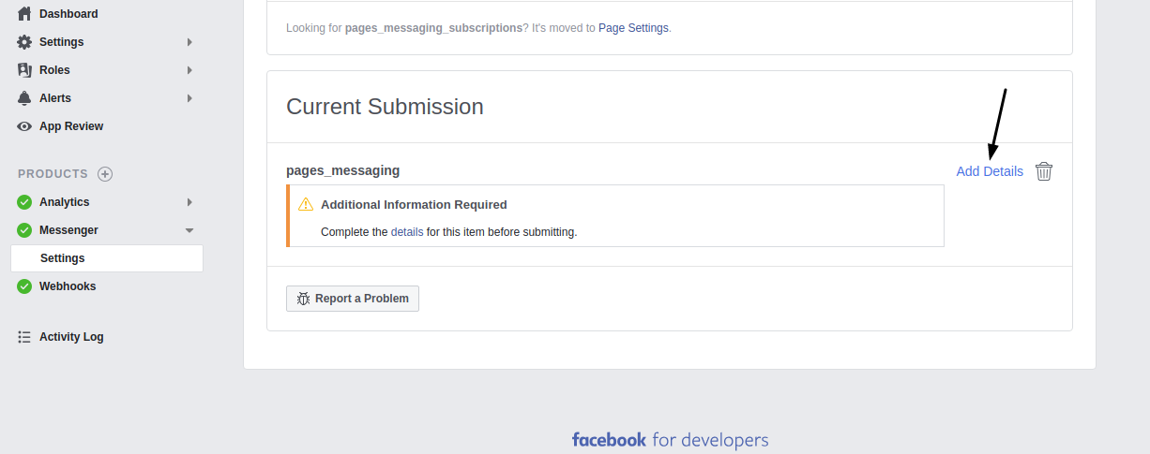This screenshot has height=454, width=1150.
Task: Click the Activity Log list icon
Action: click(24, 337)
